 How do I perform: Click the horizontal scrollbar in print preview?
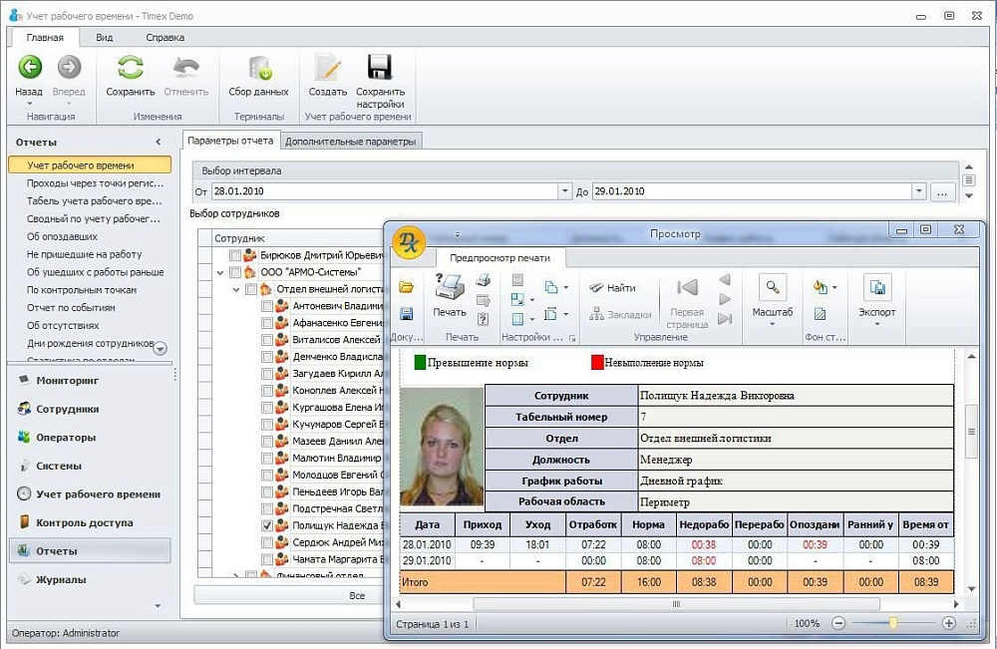pos(675,603)
